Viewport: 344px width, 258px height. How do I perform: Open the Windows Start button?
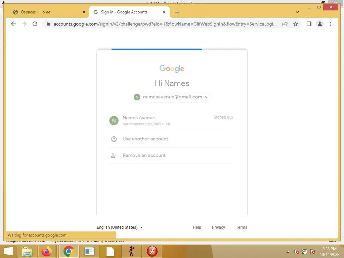(x=8, y=251)
